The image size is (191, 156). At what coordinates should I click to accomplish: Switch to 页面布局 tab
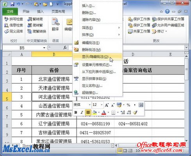pos(58,11)
